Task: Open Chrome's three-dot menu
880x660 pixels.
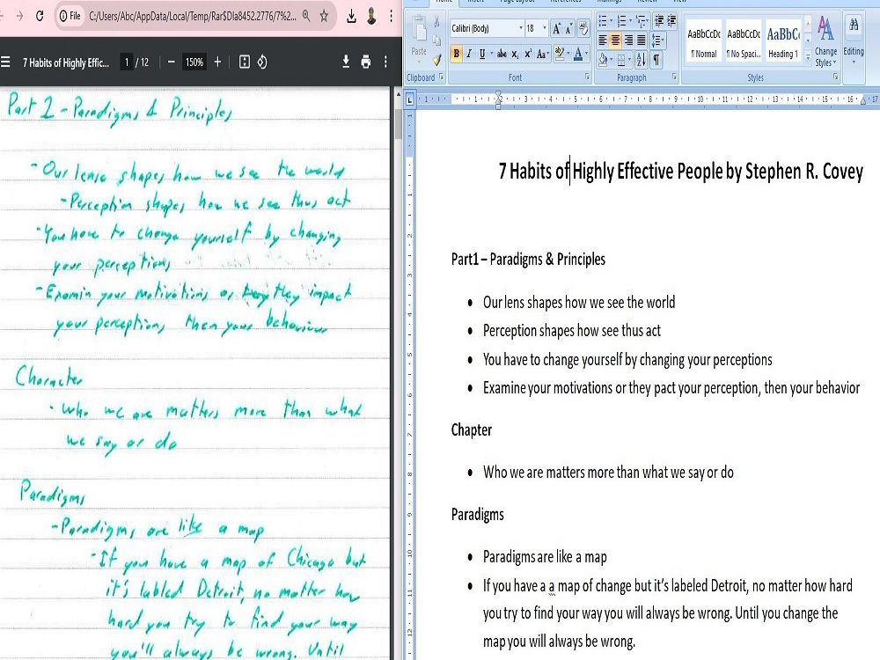Action: [x=392, y=16]
